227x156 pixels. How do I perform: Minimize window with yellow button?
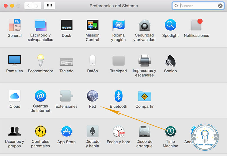point(12,6)
